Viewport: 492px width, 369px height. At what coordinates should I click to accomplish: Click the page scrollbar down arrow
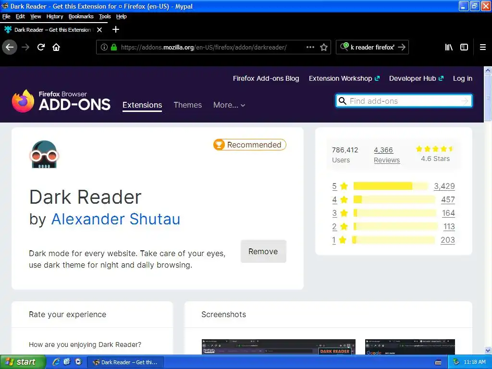(x=488, y=350)
